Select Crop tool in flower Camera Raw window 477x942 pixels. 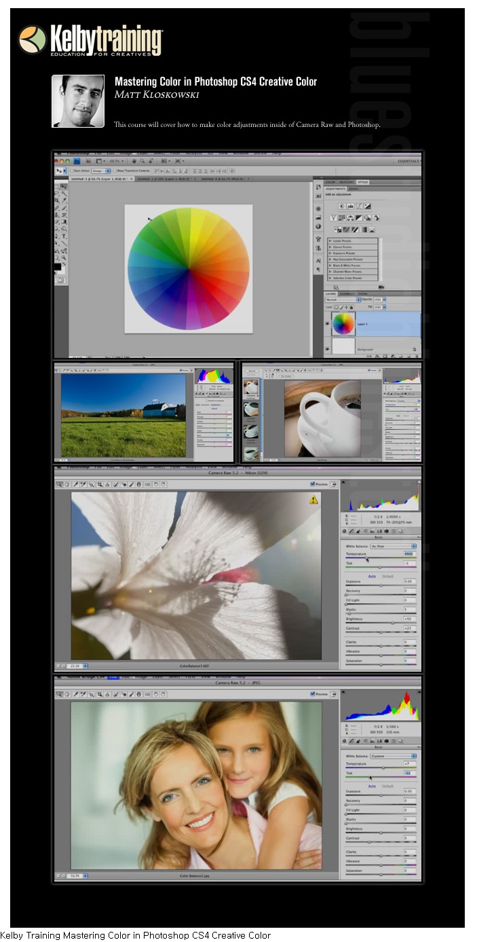pyautogui.click(x=100, y=484)
